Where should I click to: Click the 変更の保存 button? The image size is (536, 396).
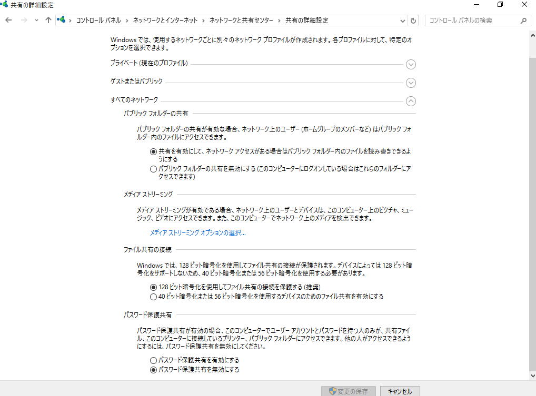tap(349, 391)
